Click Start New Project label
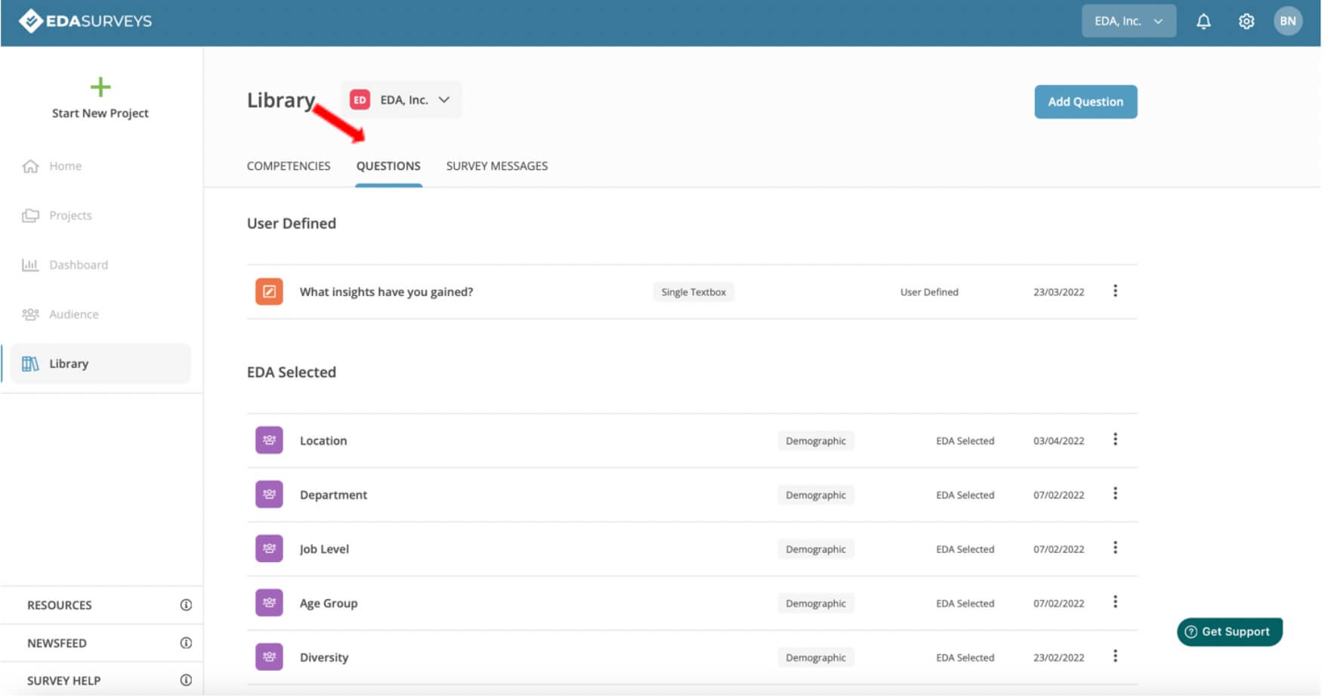The width and height of the screenshot is (1328, 698). click(100, 113)
